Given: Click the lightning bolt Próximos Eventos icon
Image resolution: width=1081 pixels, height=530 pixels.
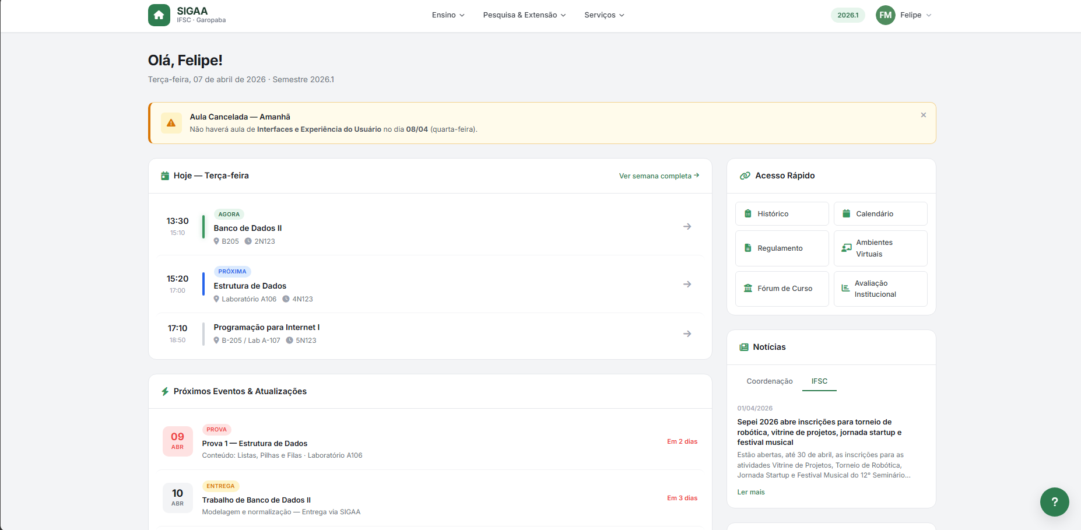Looking at the screenshot, I should click(x=165, y=391).
